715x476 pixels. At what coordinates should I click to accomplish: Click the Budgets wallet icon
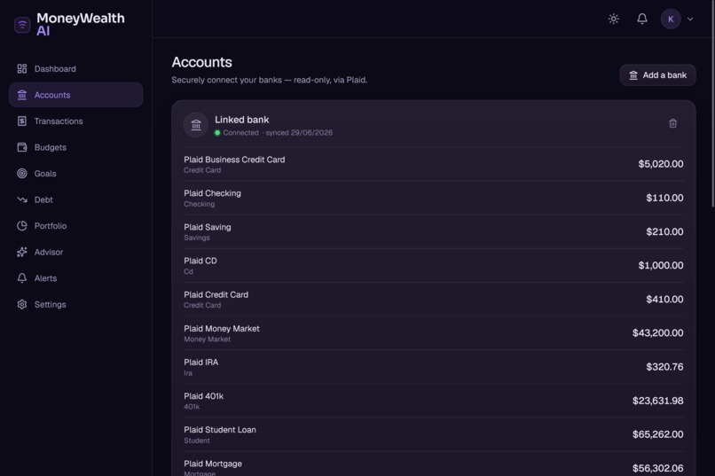[x=22, y=147]
